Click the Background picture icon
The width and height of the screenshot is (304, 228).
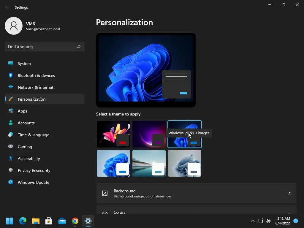point(105,193)
